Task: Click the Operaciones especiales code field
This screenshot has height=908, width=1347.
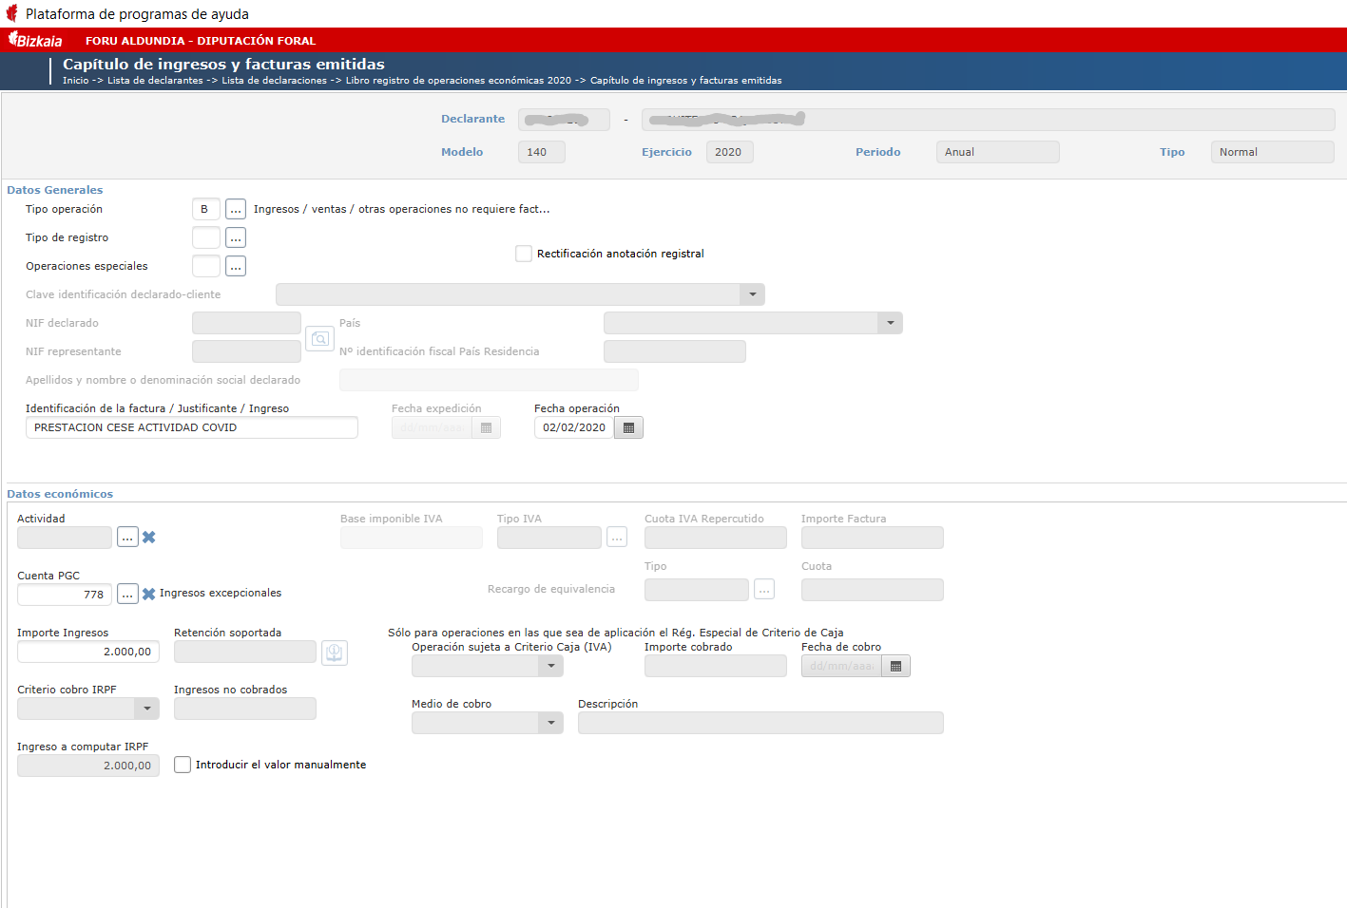Action: [x=206, y=266]
